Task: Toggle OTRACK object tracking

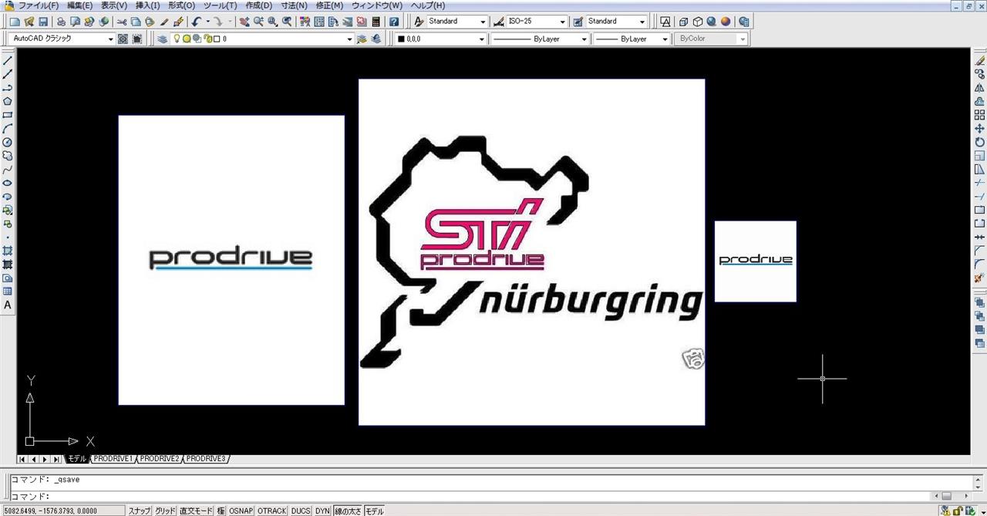Action: coord(271,511)
